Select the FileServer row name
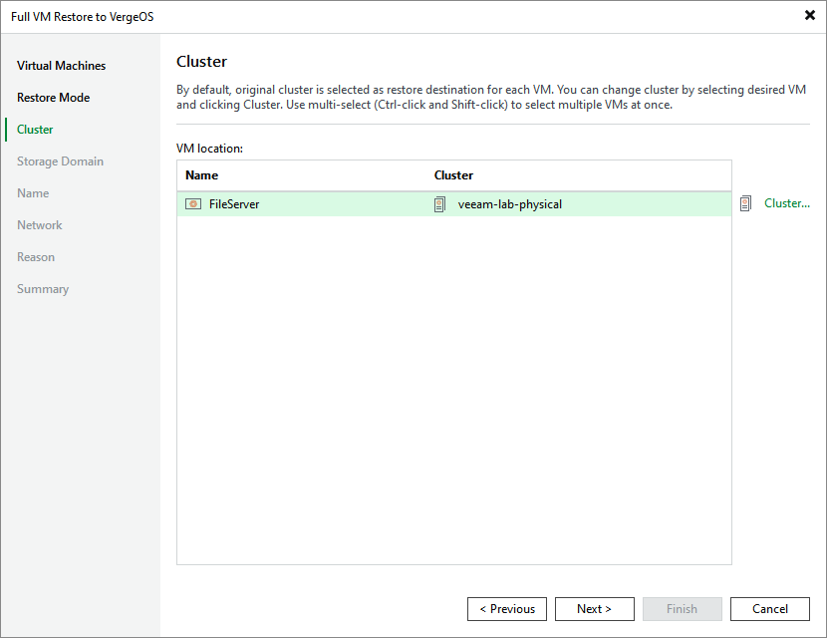Screen dimensions: 827x638 click(234, 204)
